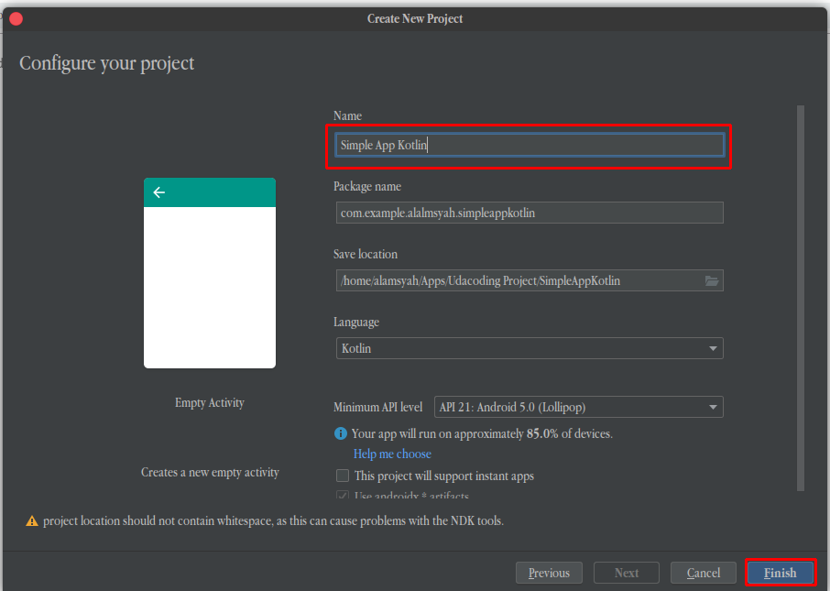Click the blue info icon beside device percentage
Screen dimensions: 830x591
pyautogui.click(x=341, y=433)
